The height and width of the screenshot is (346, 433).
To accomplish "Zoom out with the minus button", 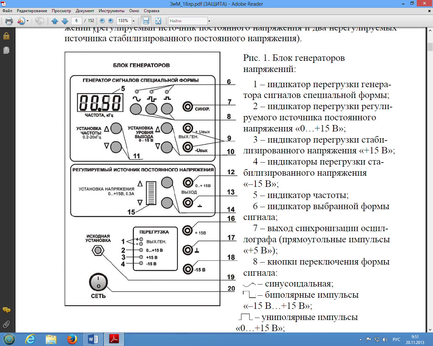I will point(102,21).
